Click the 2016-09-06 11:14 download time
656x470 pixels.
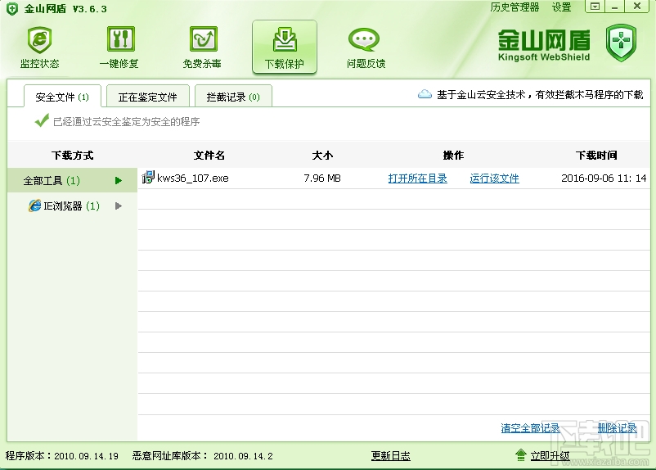tap(604, 178)
